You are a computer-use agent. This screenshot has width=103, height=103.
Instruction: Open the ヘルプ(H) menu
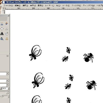[100, 5]
